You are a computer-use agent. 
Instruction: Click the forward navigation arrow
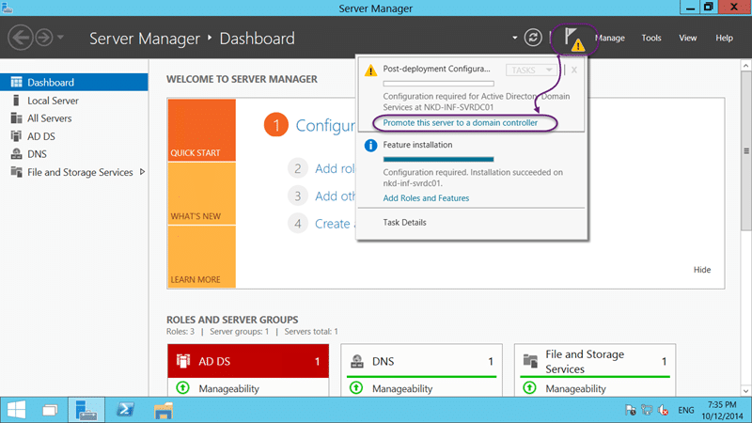pos(44,38)
